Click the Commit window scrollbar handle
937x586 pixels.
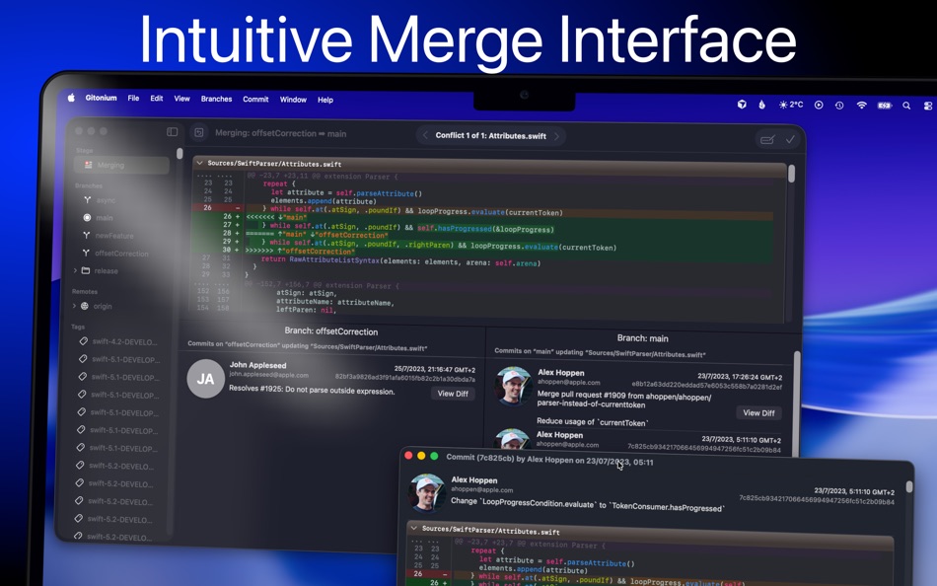click(x=909, y=486)
